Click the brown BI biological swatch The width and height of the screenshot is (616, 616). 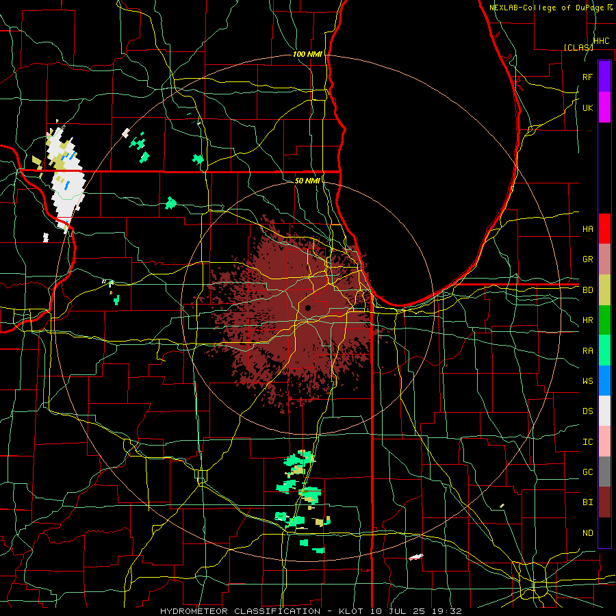pyautogui.click(x=604, y=502)
